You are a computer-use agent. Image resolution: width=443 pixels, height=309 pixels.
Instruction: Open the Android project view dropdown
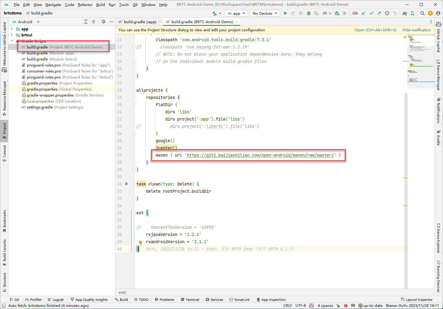pos(26,22)
